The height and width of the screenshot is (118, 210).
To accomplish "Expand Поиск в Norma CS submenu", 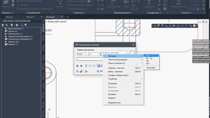I will (123, 63).
